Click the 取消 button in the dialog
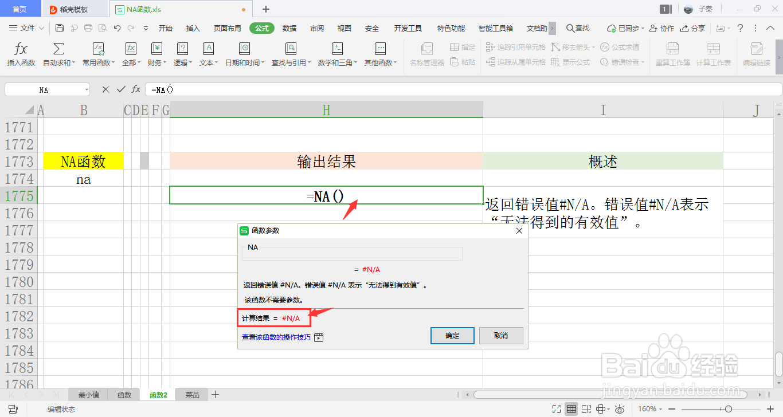Screen dimensions: 783x417 tap(501, 336)
